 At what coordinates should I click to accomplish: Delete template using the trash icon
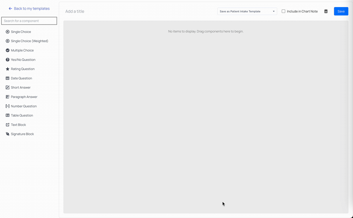pos(326,11)
